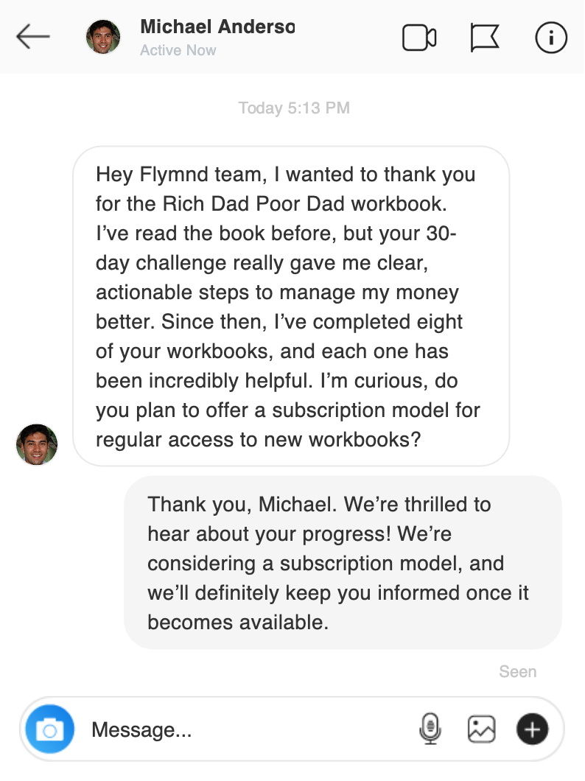The width and height of the screenshot is (585, 781).
Task: Click the avatar beside the received message
Action: pyautogui.click(x=37, y=444)
